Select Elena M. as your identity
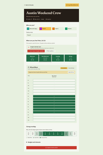Screen dimensions: 103x155 pos(71,29)
